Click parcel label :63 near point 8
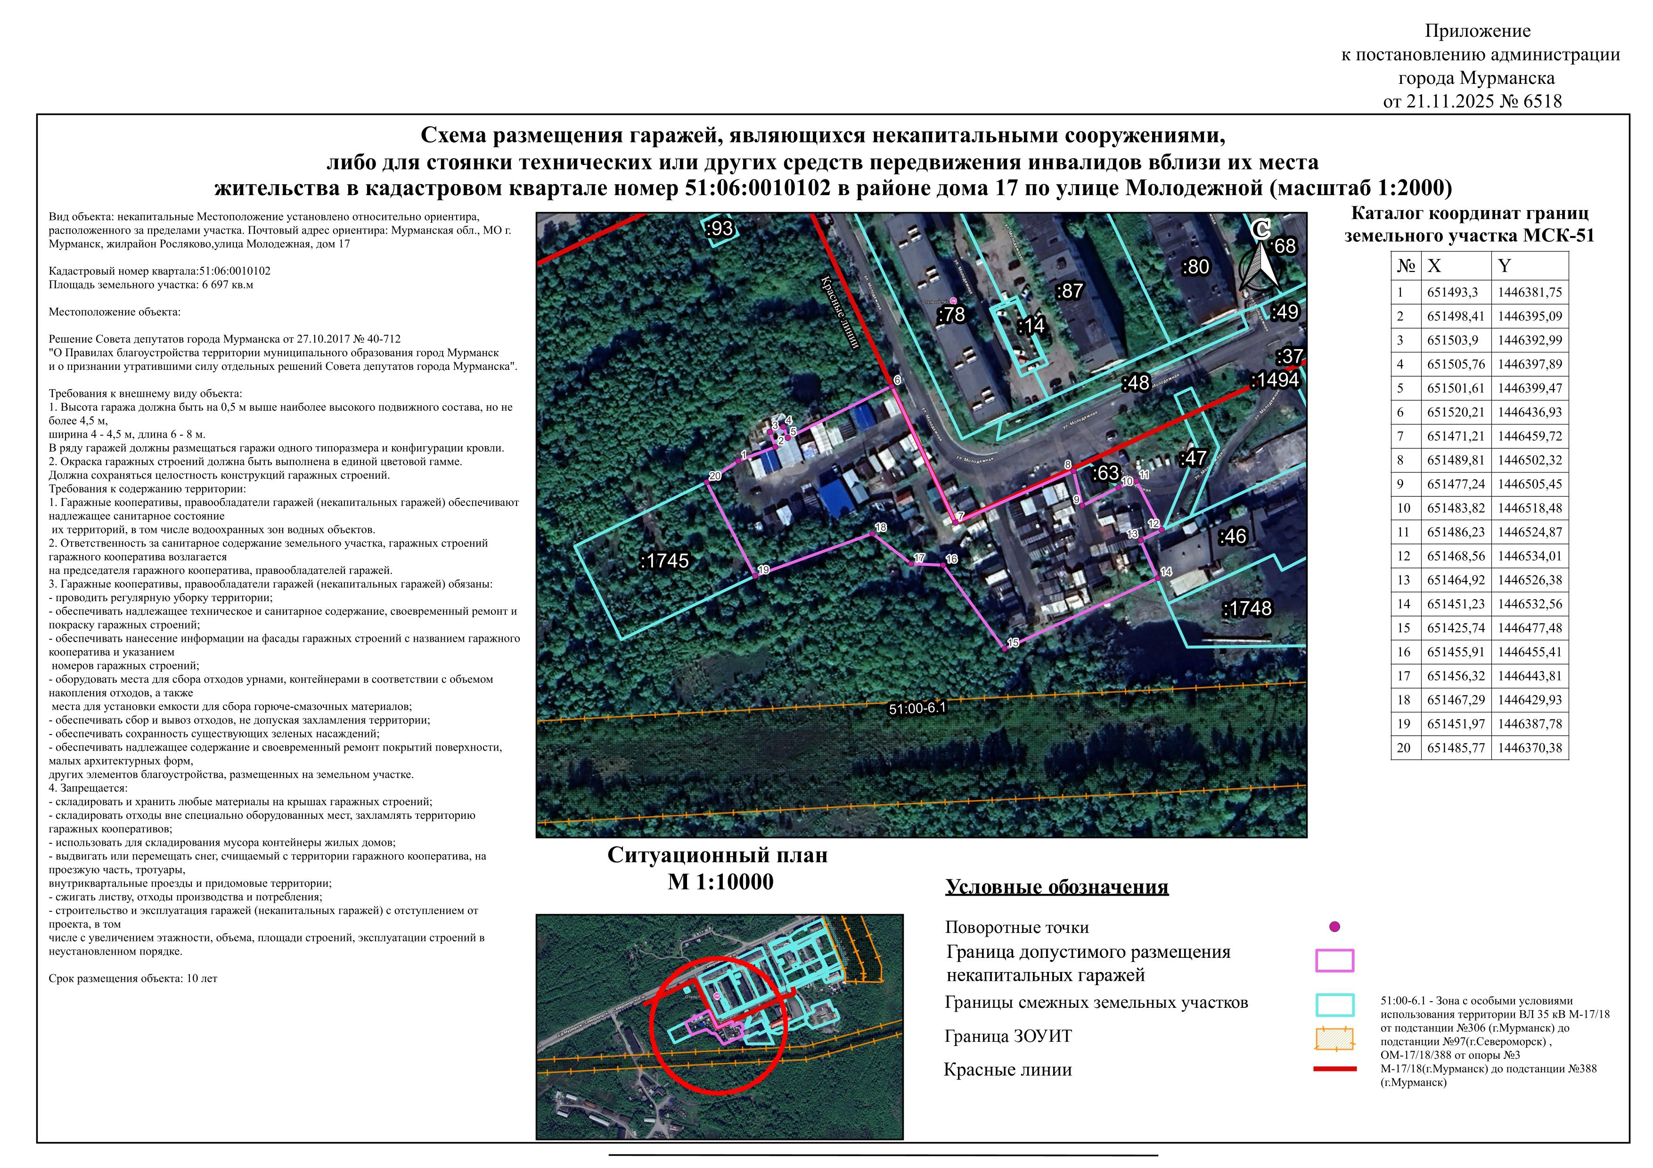 pyautogui.click(x=1105, y=473)
